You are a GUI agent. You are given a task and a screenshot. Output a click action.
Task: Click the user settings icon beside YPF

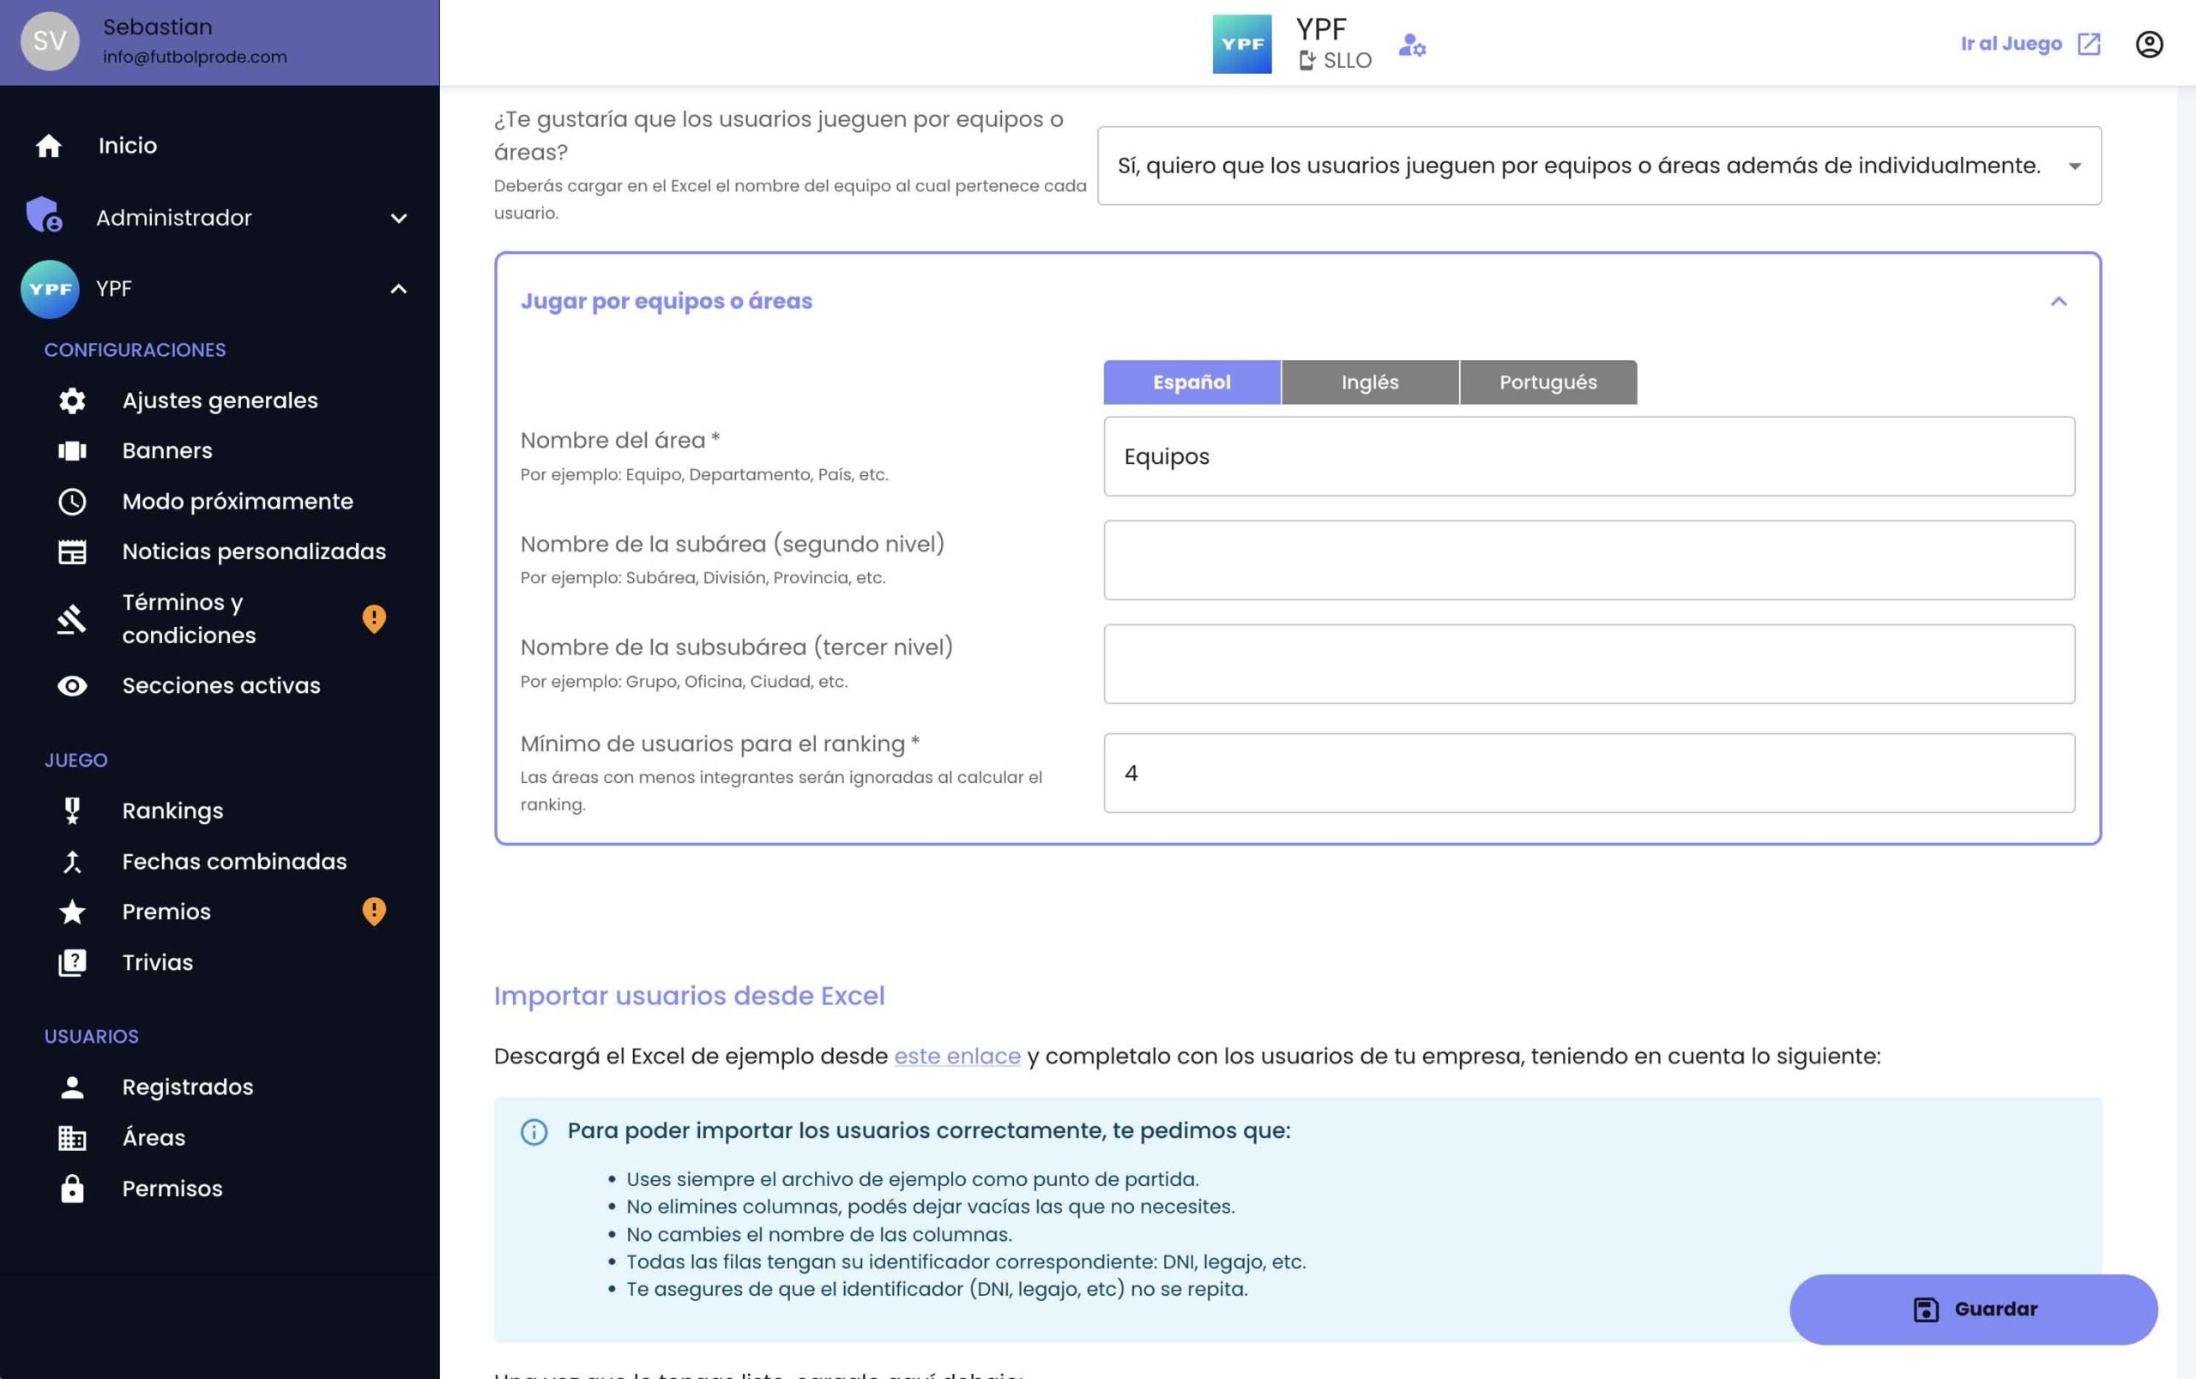[x=1412, y=44]
